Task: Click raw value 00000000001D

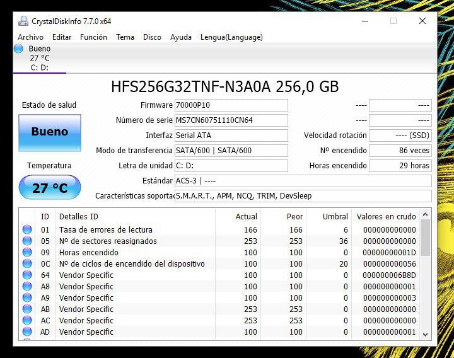Action: [390, 252]
